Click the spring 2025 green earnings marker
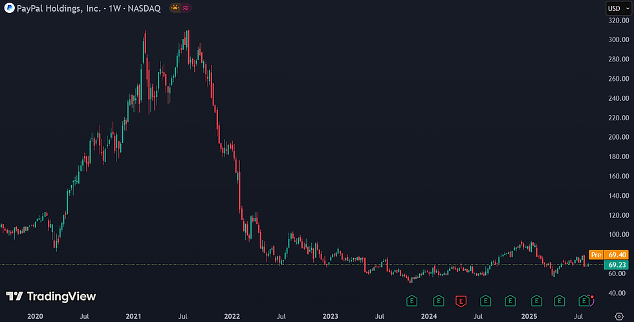The height and width of the screenshot is (322, 634). (x=559, y=301)
